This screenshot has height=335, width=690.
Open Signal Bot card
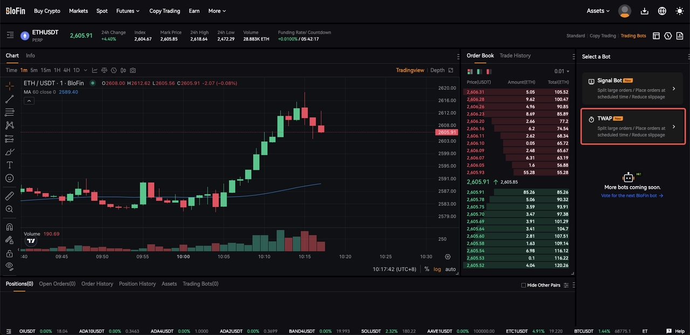click(633, 88)
